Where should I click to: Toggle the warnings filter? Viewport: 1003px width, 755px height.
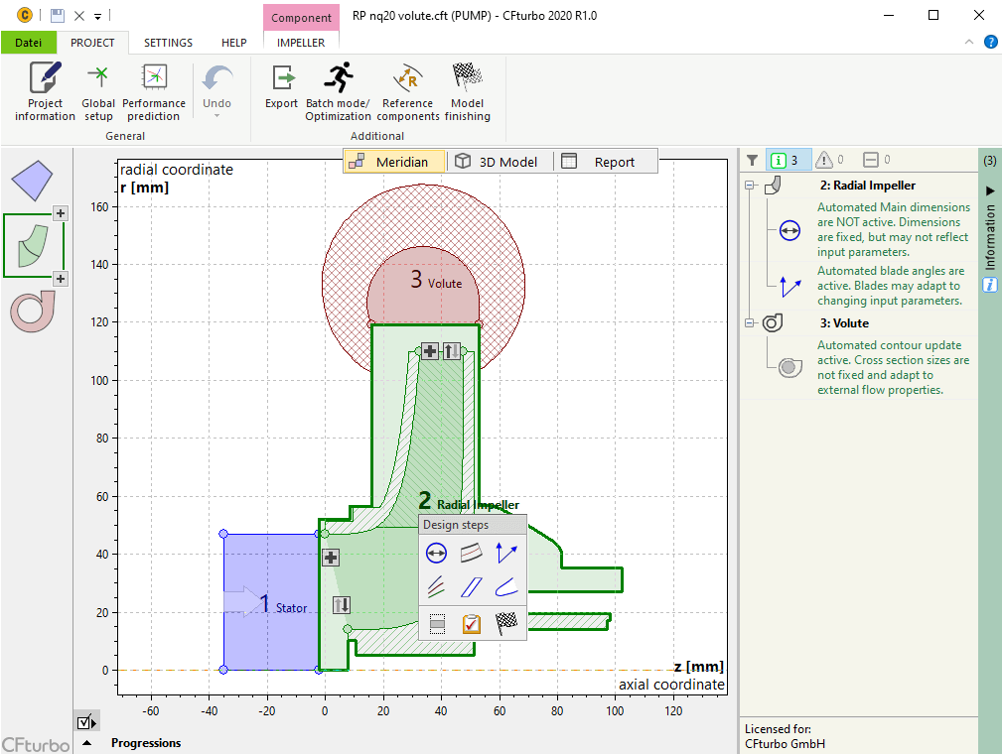(x=830, y=160)
